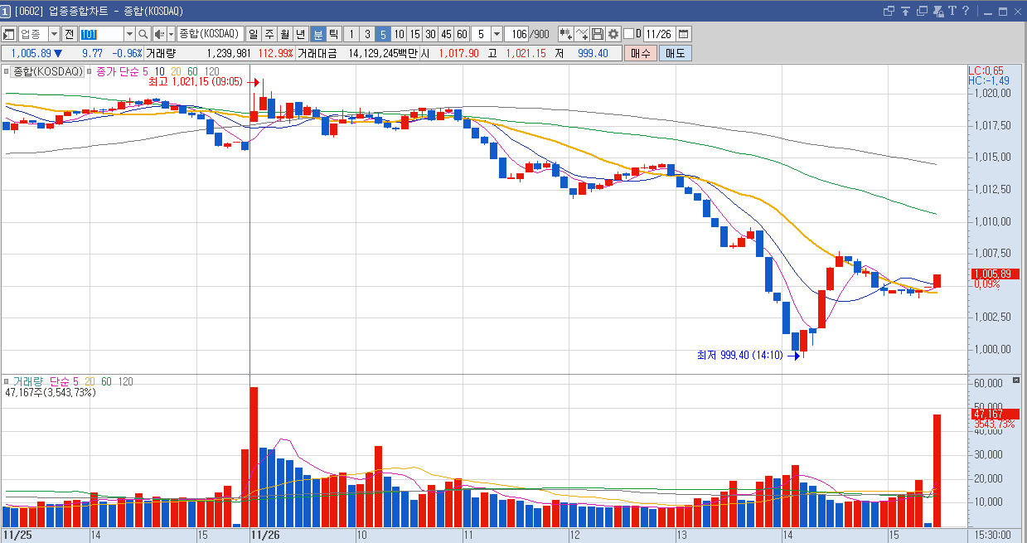
Task: Click the 매도 (sell) button
Action: click(x=676, y=53)
